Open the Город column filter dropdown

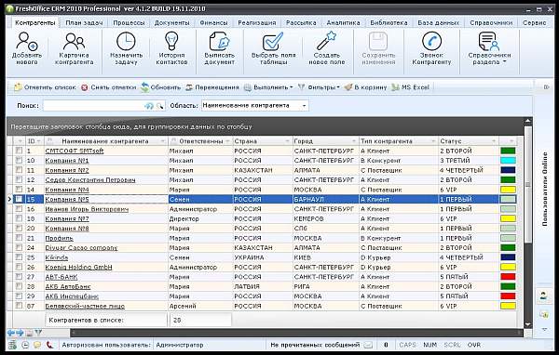click(x=354, y=141)
